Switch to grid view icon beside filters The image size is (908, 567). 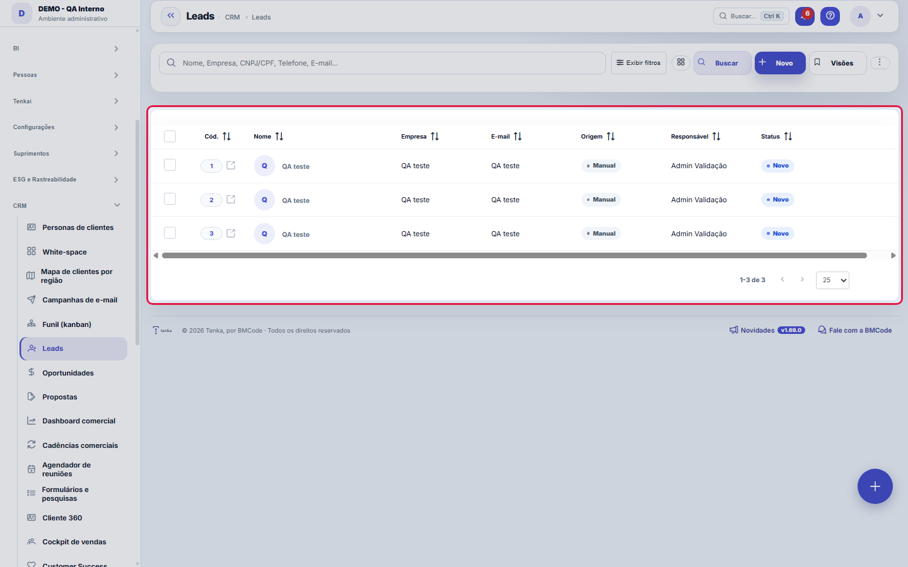click(681, 62)
